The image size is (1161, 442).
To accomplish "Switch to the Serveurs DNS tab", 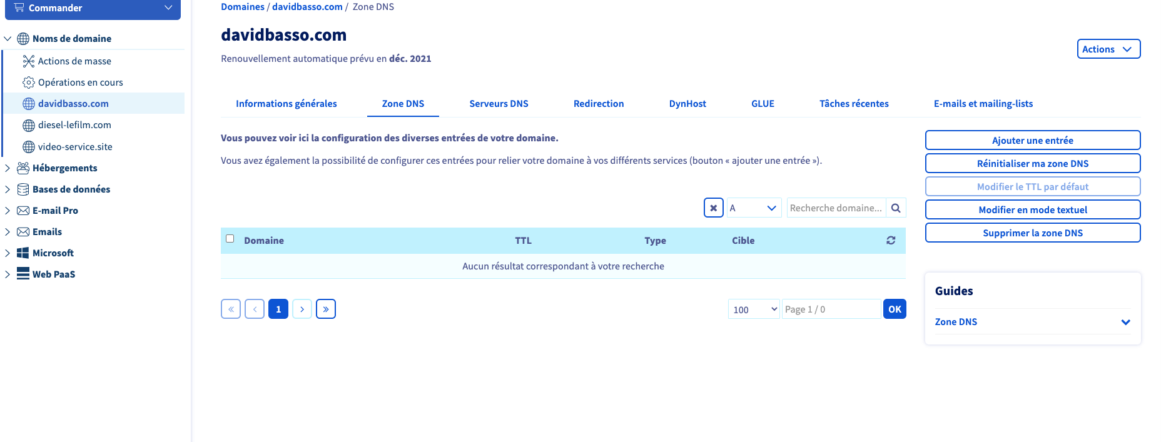I will coord(499,104).
